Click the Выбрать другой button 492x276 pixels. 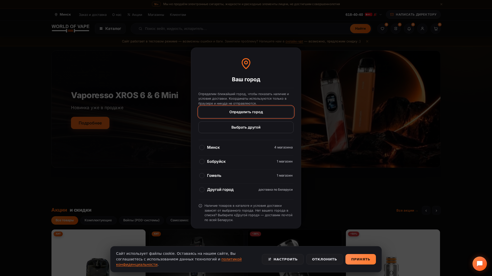pyautogui.click(x=246, y=127)
